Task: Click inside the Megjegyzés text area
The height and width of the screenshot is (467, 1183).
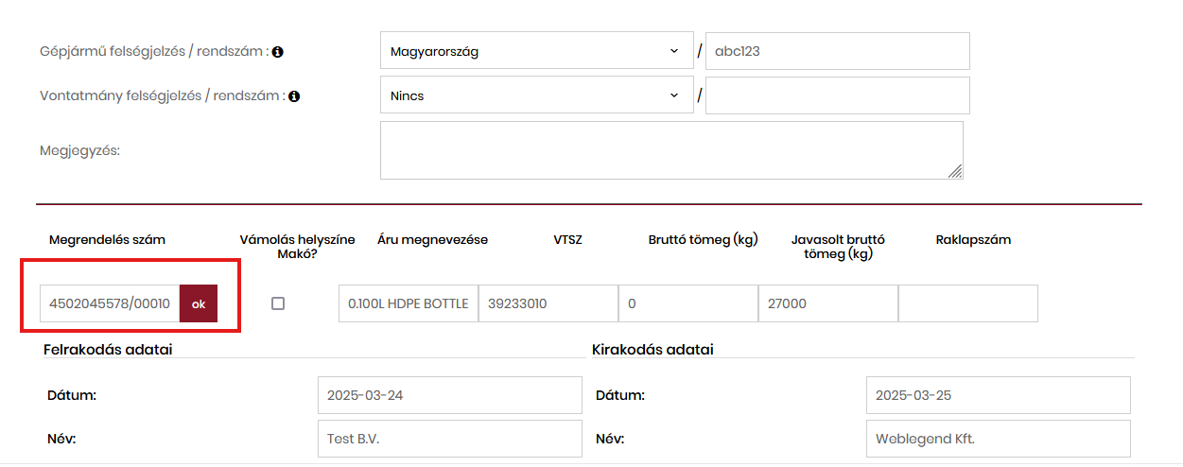Action: 670,149
